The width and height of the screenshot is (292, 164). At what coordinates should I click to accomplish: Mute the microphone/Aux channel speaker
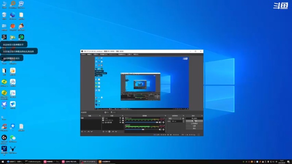[x=160, y=122]
